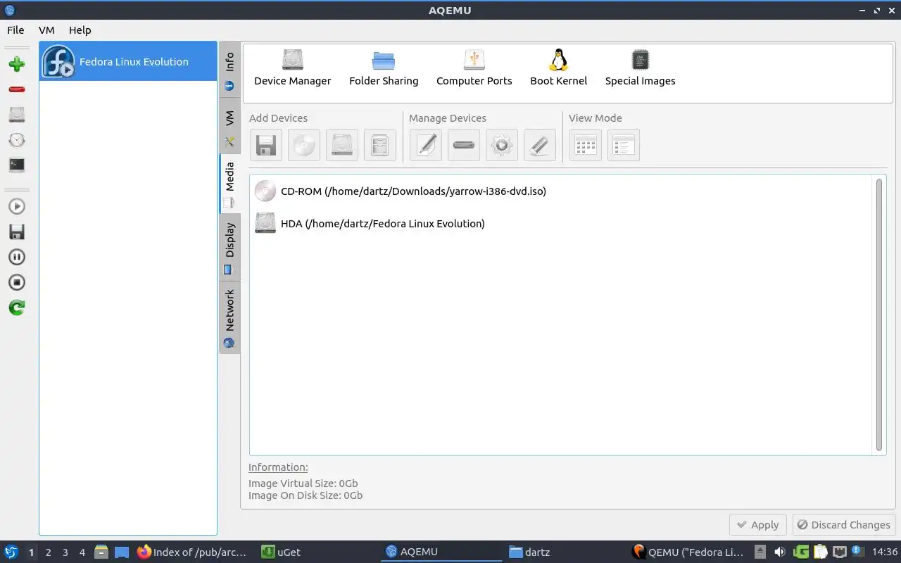Remove the selected device in Manage Devices
The width and height of the screenshot is (901, 563).
tap(464, 145)
